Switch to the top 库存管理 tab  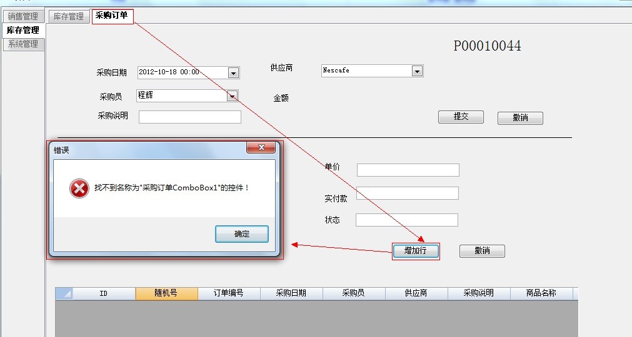(69, 16)
